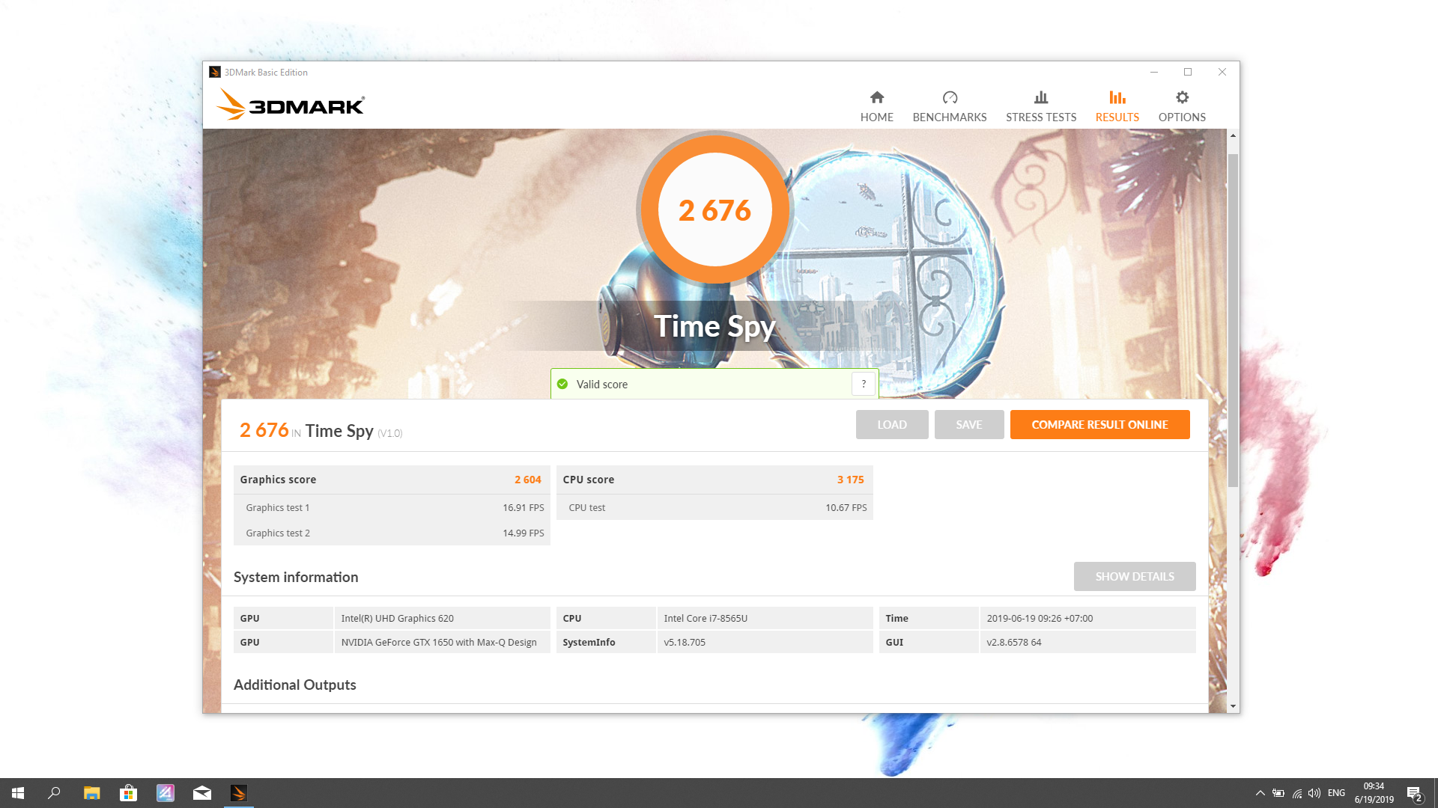Click Intel(R) UHD Graphics 620 cell
The image size is (1438, 808).
pyautogui.click(x=442, y=618)
